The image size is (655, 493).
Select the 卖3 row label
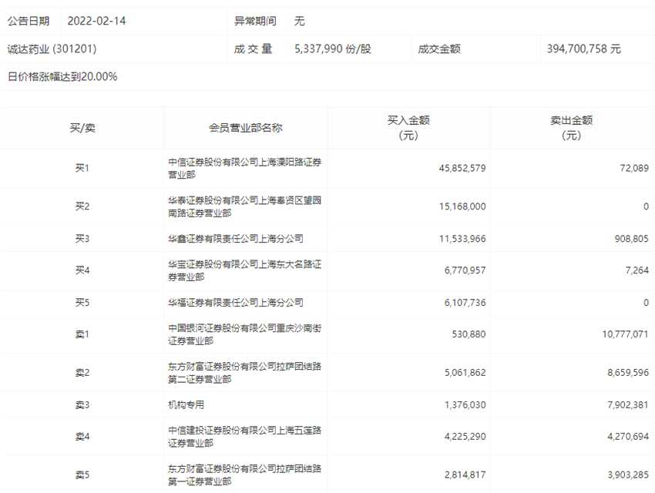[x=82, y=404]
